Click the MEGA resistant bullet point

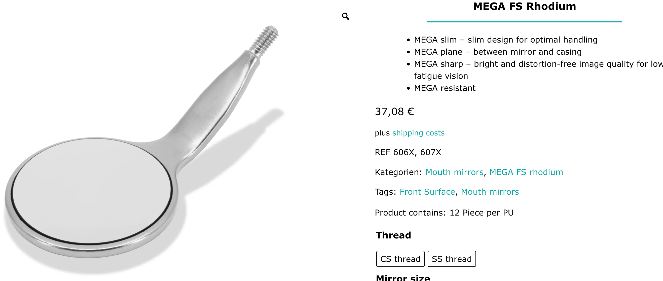[445, 88]
